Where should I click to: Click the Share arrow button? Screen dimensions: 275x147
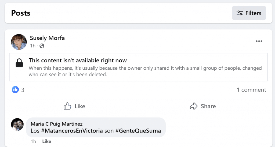click(x=202, y=106)
